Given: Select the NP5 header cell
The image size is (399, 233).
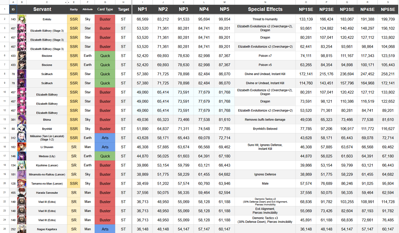Looking at the screenshot, I should 224,9.
